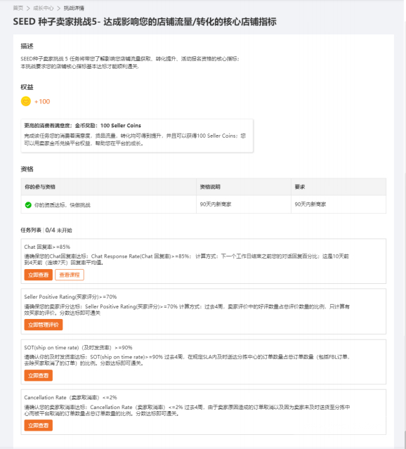Select the 资格 section heading
This screenshot has width=406, height=449.
click(27, 169)
